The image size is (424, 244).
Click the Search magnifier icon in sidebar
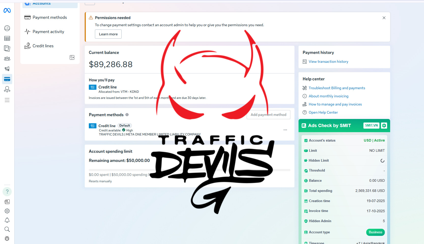7,229
